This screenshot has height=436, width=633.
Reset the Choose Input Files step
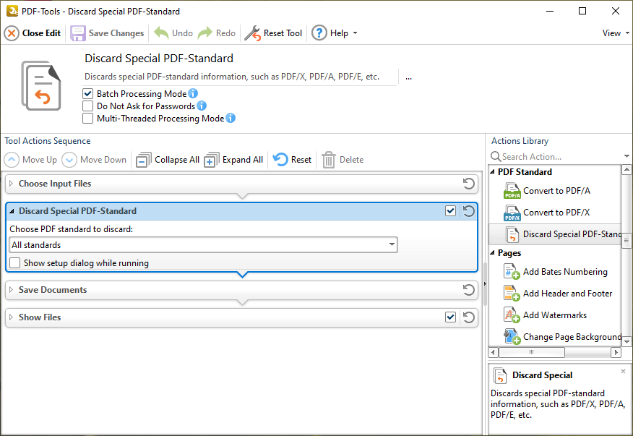(468, 184)
